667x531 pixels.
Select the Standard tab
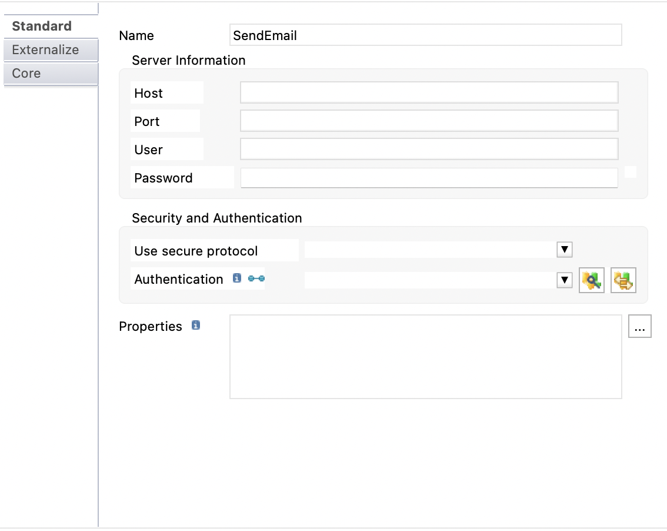pyautogui.click(x=41, y=26)
